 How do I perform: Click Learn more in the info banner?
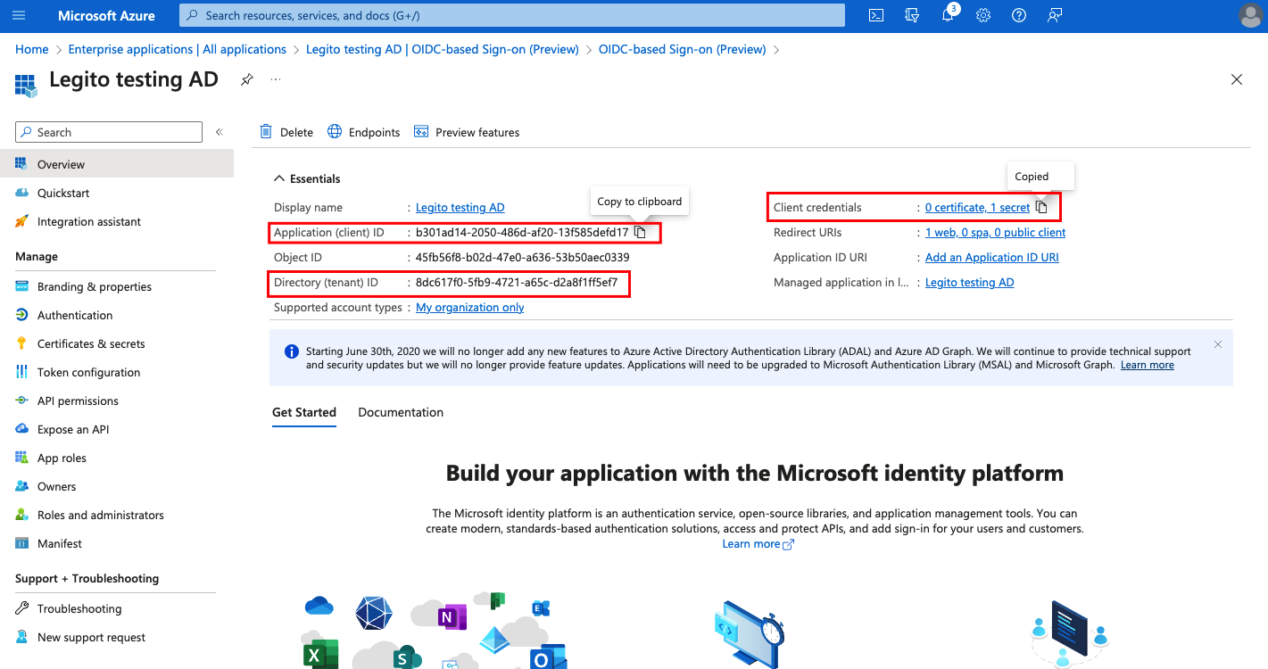pyautogui.click(x=1148, y=365)
